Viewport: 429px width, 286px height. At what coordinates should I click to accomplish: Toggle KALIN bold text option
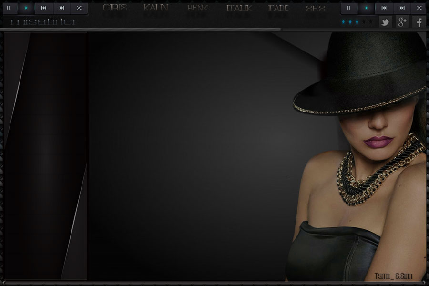pyautogui.click(x=156, y=8)
